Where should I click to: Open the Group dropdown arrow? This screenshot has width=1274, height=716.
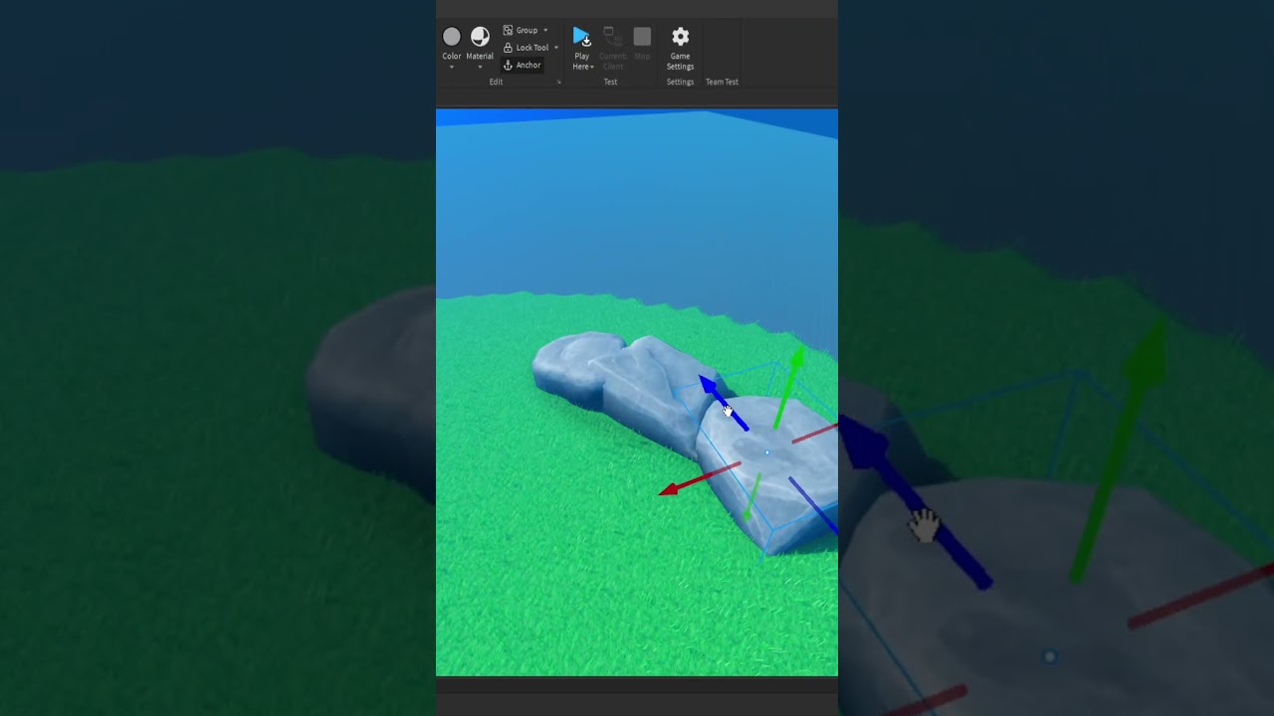[x=545, y=31]
